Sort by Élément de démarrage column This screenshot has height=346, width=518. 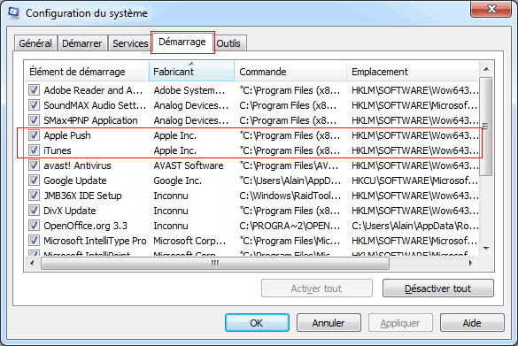pyautogui.click(x=87, y=72)
